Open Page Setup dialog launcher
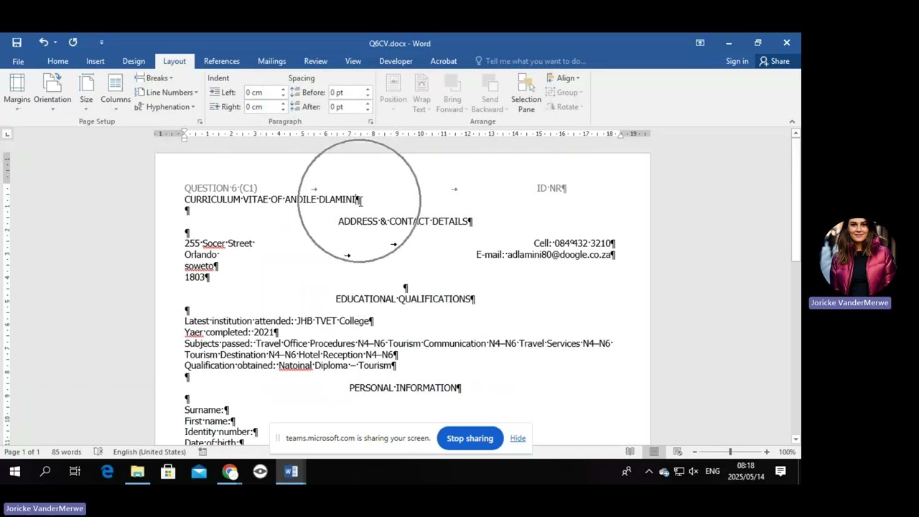 (200, 121)
